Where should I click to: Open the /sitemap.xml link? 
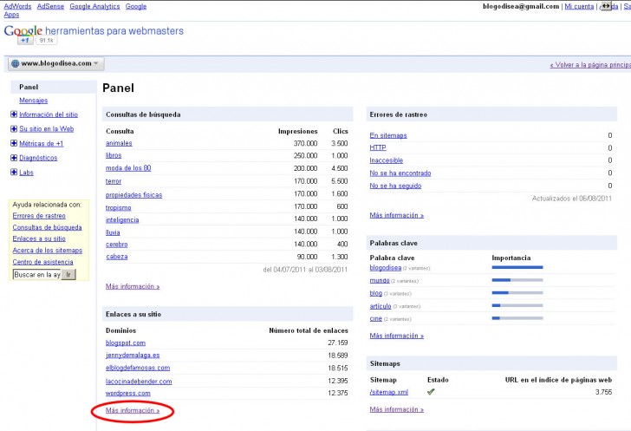pyautogui.click(x=388, y=392)
